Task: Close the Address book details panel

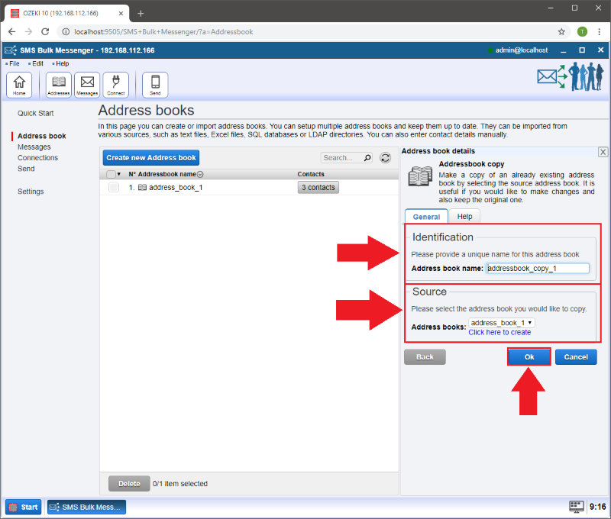Action: coord(603,152)
